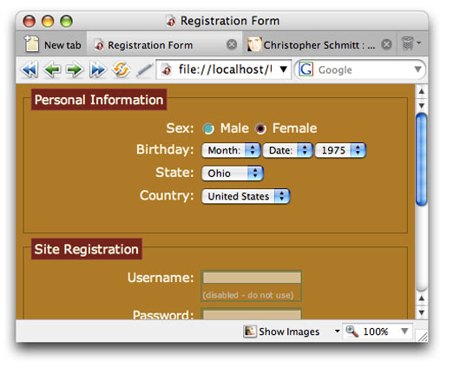Toggle the Show Images icon

tap(250, 331)
